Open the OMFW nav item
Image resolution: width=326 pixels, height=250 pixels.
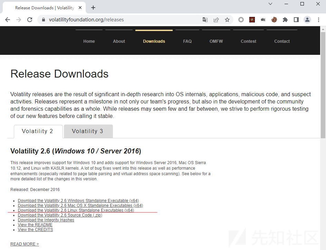216,41
